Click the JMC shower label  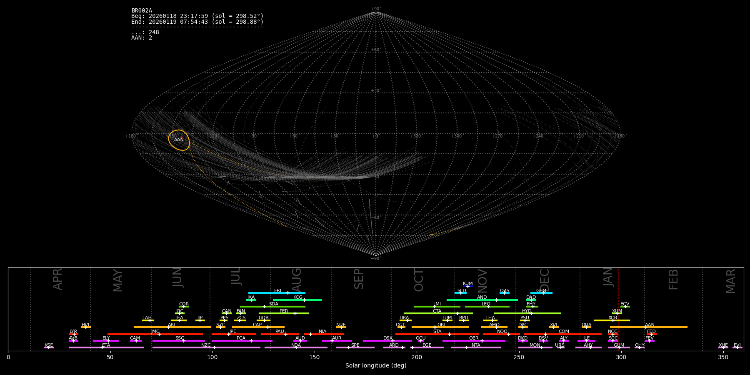click(155, 332)
